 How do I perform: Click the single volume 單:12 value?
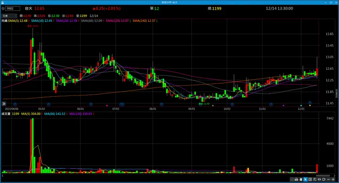[154, 9]
